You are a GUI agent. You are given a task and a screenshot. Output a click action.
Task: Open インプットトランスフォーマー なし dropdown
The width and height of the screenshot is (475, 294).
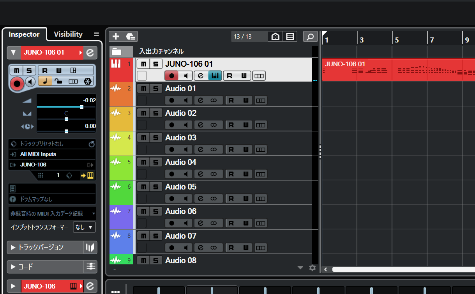[84, 227]
